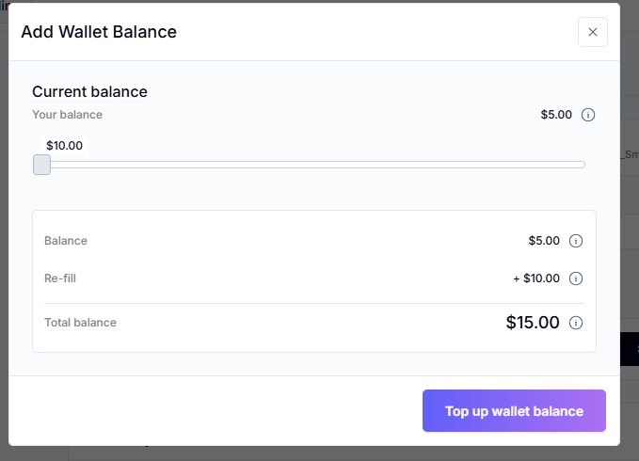Click info icon beside Your balance amount

588,115
